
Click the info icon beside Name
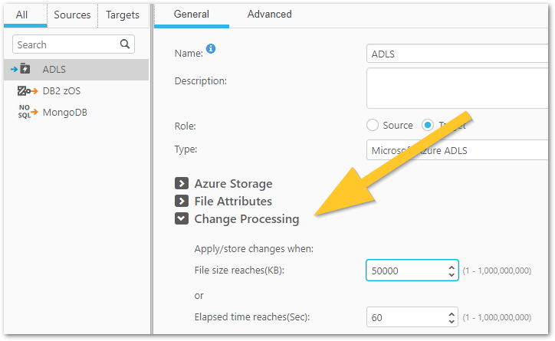tap(212, 49)
